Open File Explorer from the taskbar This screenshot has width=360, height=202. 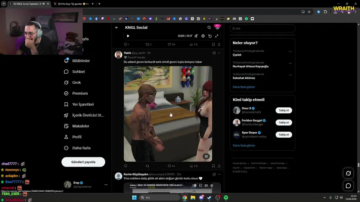pyautogui.click(x=193, y=197)
